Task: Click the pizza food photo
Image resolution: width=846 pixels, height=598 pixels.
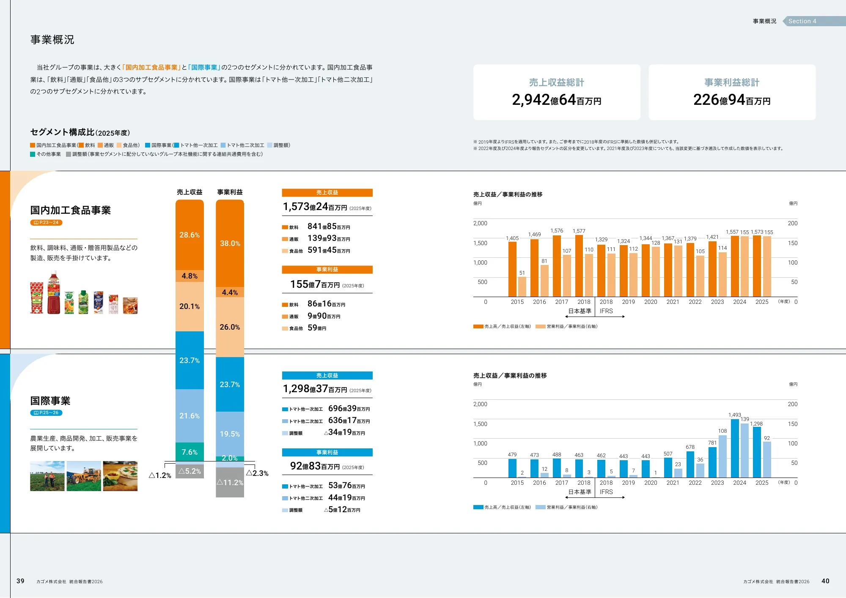Action: (120, 476)
